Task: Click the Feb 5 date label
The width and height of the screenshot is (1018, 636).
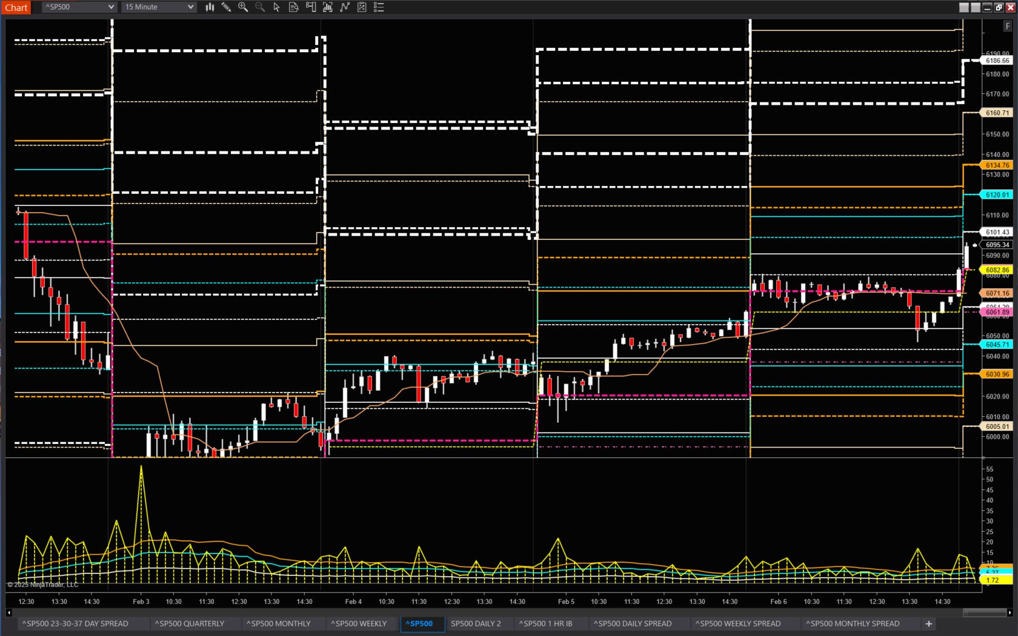Action: (566, 601)
